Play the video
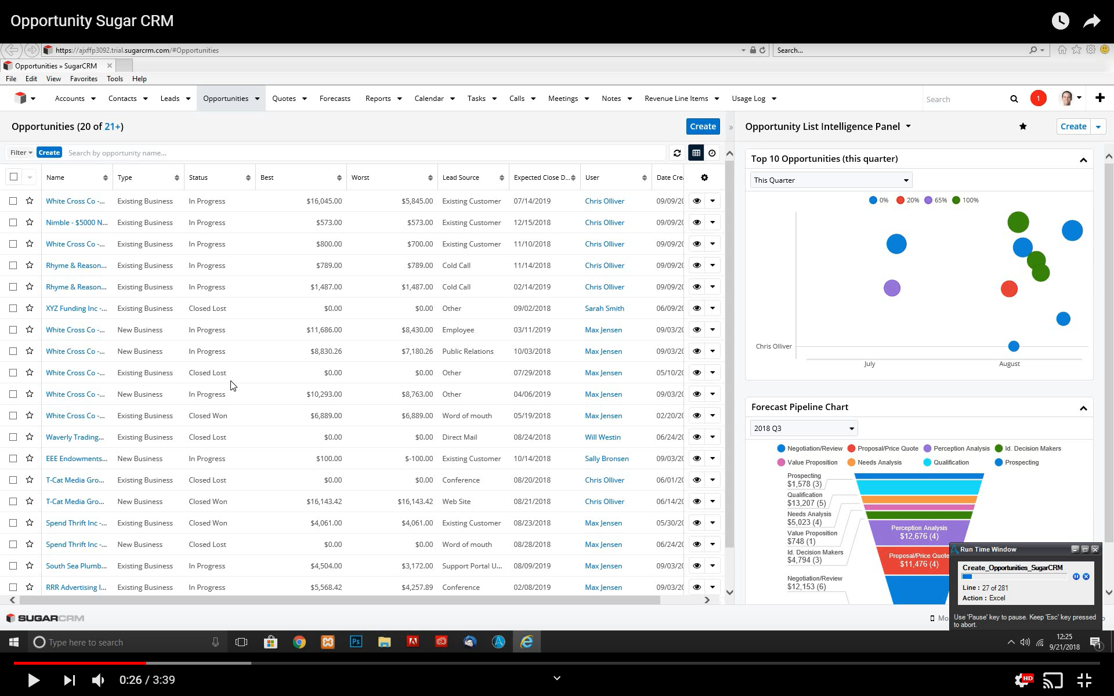Viewport: 1114px width, 696px height. click(34, 680)
